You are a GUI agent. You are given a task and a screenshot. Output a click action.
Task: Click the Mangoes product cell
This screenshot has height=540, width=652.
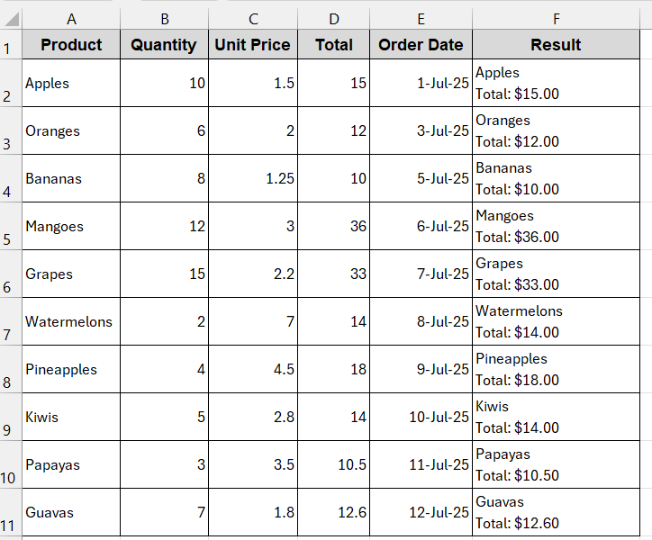coord(71,227)
